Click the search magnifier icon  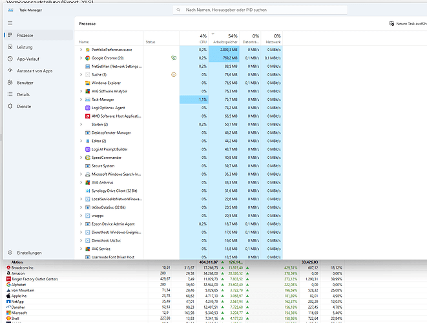coord(178,10)
